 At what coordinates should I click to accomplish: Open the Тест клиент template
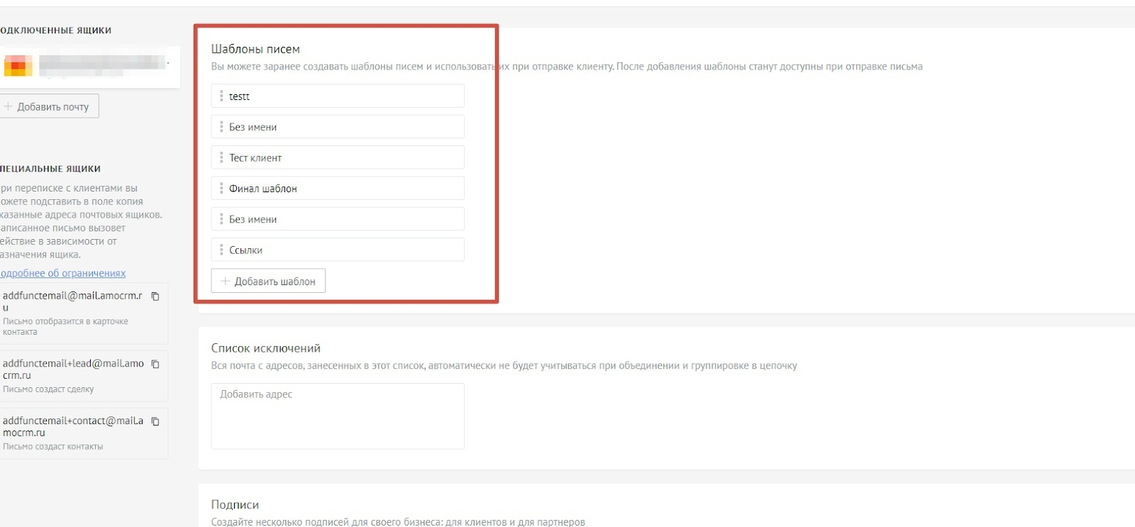(338, 157)
